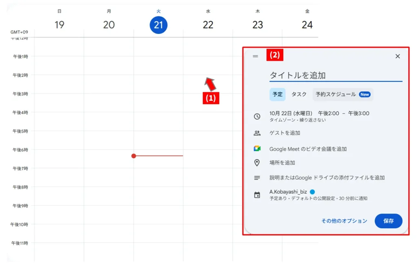Screen dimensions: 418x269
Task: Expand タイムゾーン・繰り返さない options
Action: click(298, 120)
